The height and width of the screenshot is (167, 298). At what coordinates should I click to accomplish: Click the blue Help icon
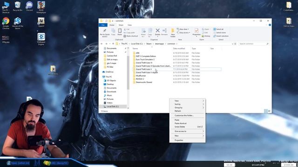pos(270,25)
